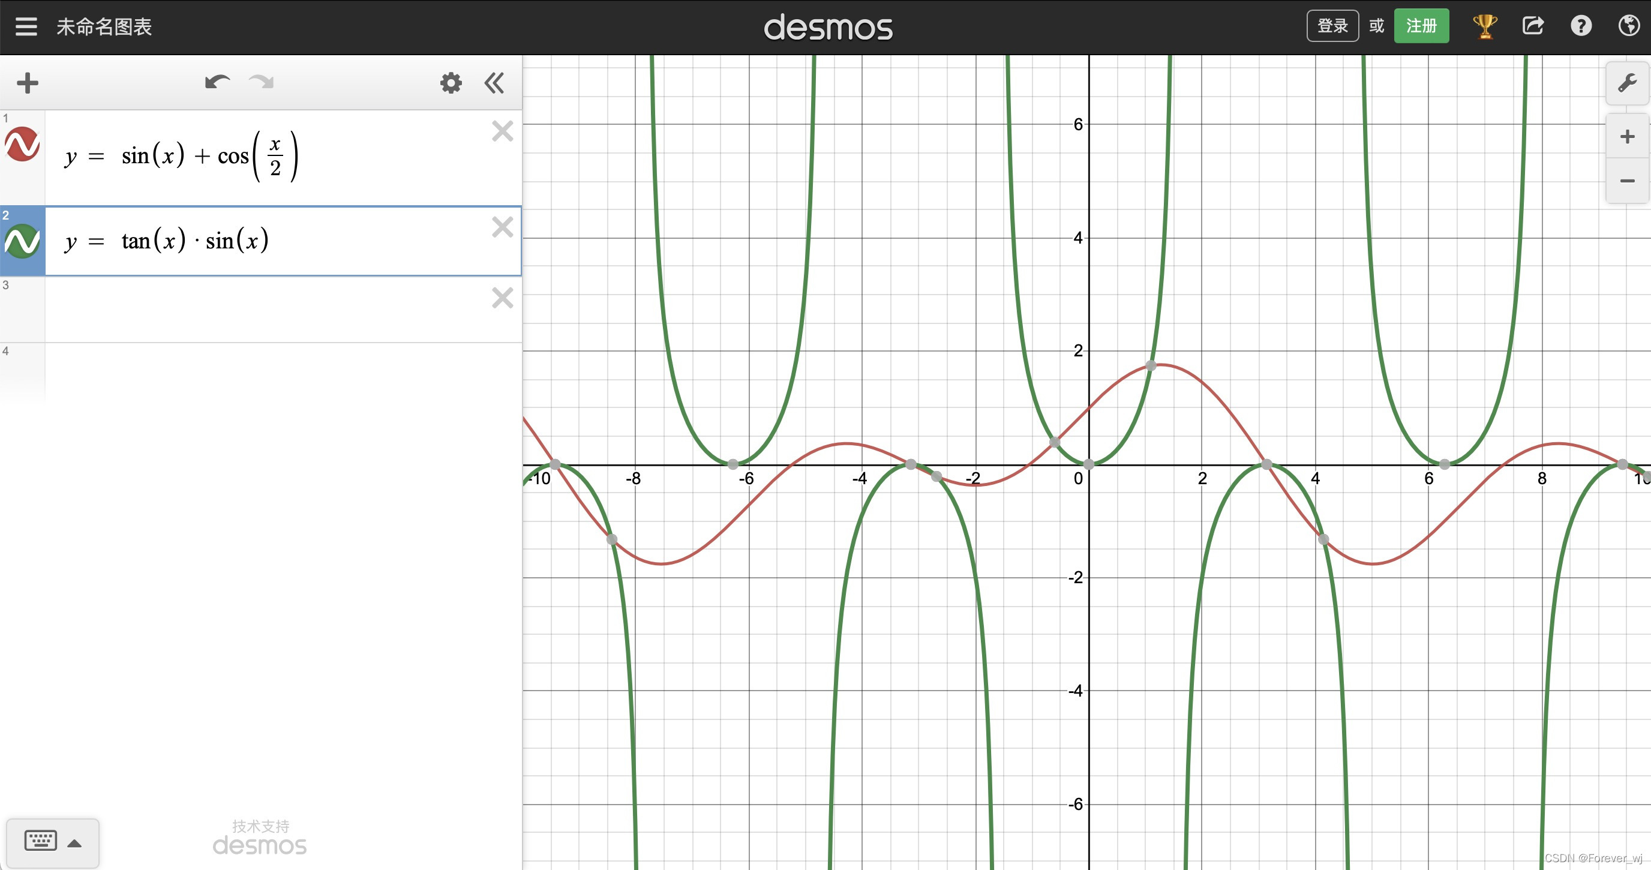Image resolution: width=1651 pixels, height=870 pixels.
Task: Click the 登录 login button
Action: pyautogui.click(x=1332, y=26)
